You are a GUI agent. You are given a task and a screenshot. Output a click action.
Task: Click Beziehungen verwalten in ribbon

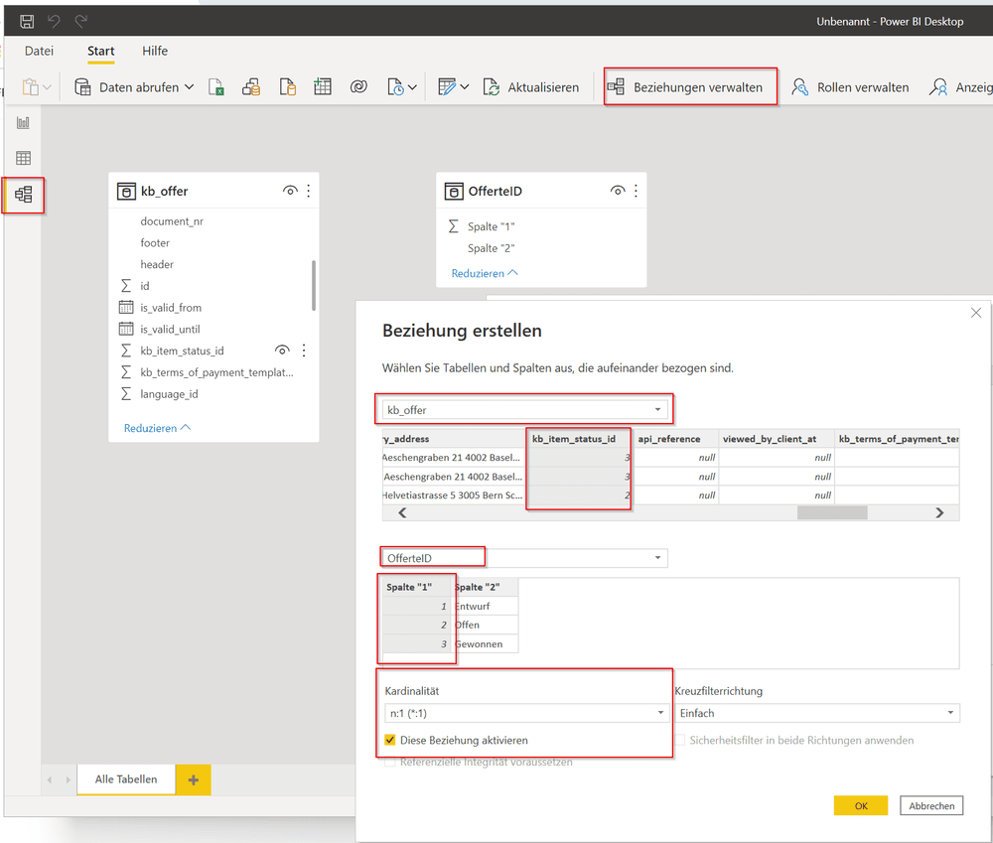(685, 87)
